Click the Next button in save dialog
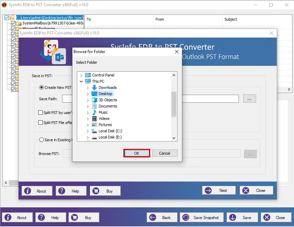Viewport: 294px width, 227px height. (x=219, y=190)
